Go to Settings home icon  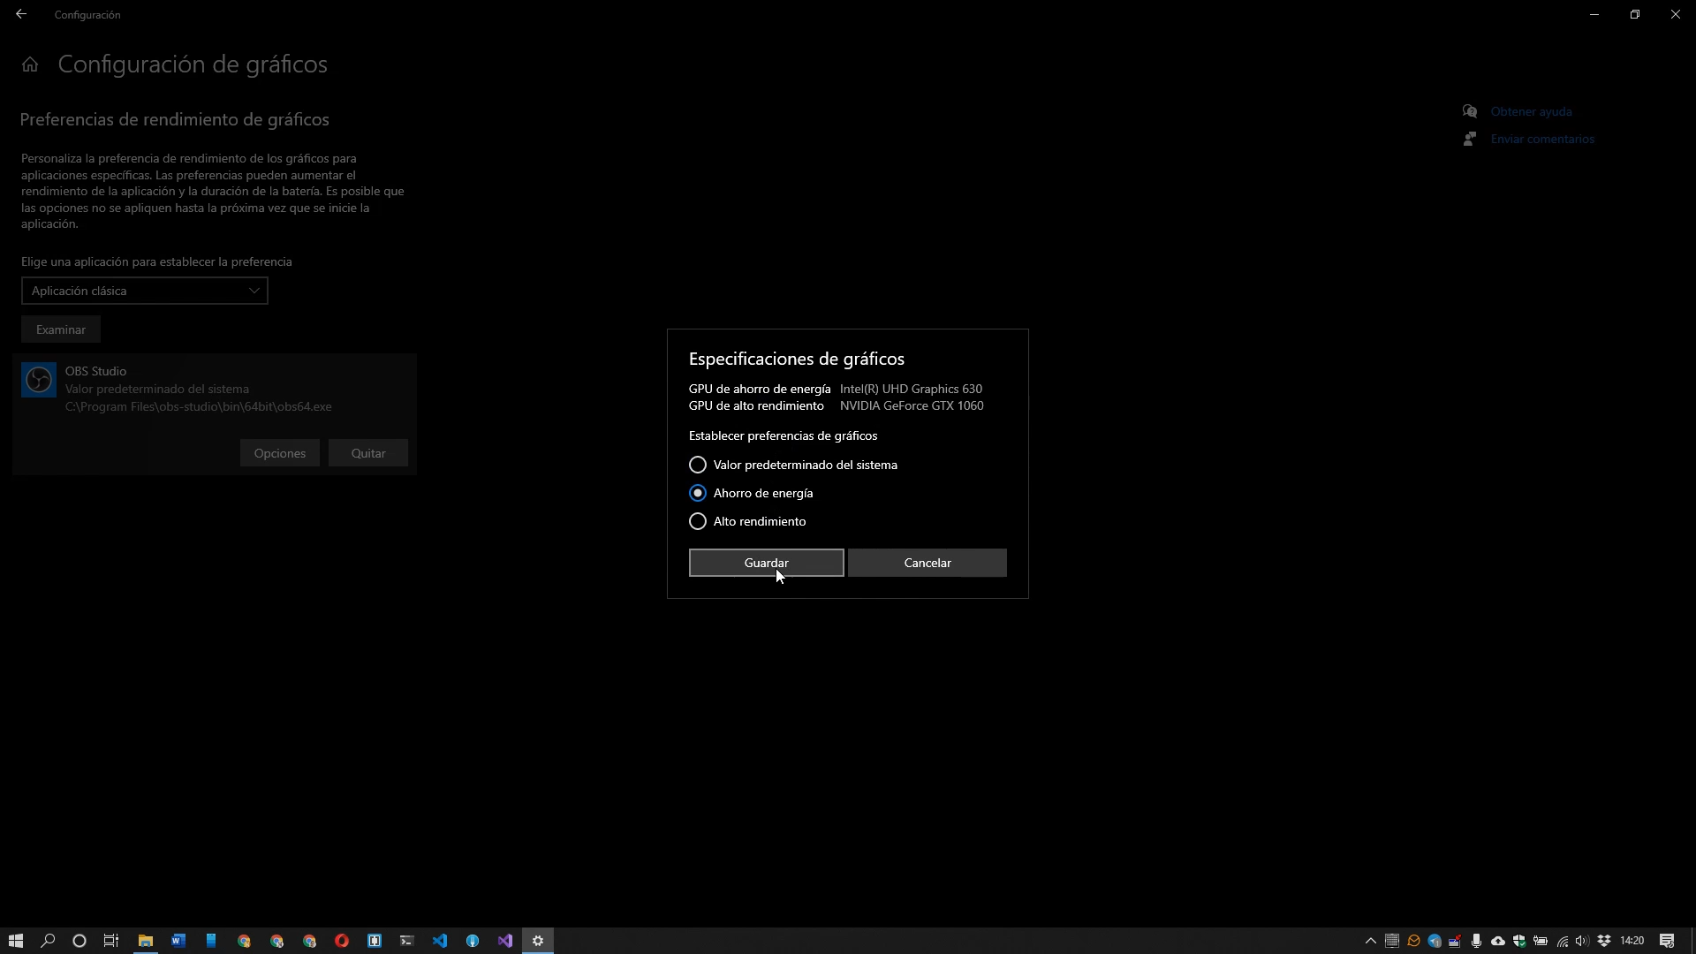coord(30,64)
